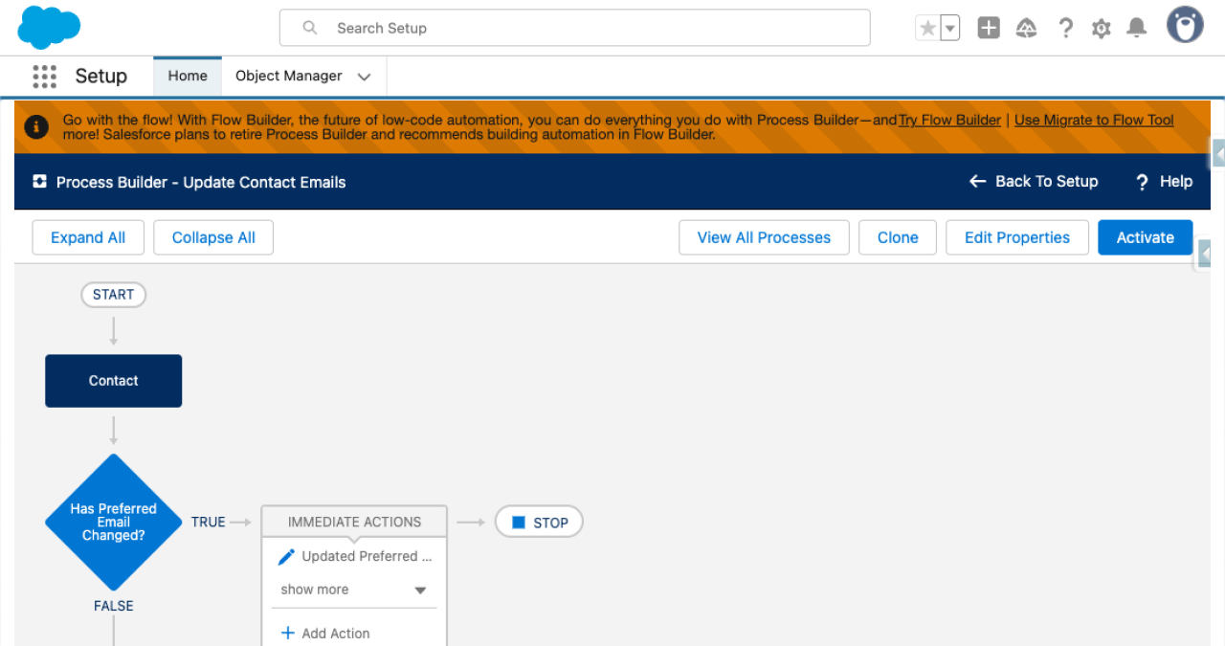Image resolution: width=1225 pixels, height=646 pixels.
Task: Click the global create plus icon
Action: click(989, 27)
